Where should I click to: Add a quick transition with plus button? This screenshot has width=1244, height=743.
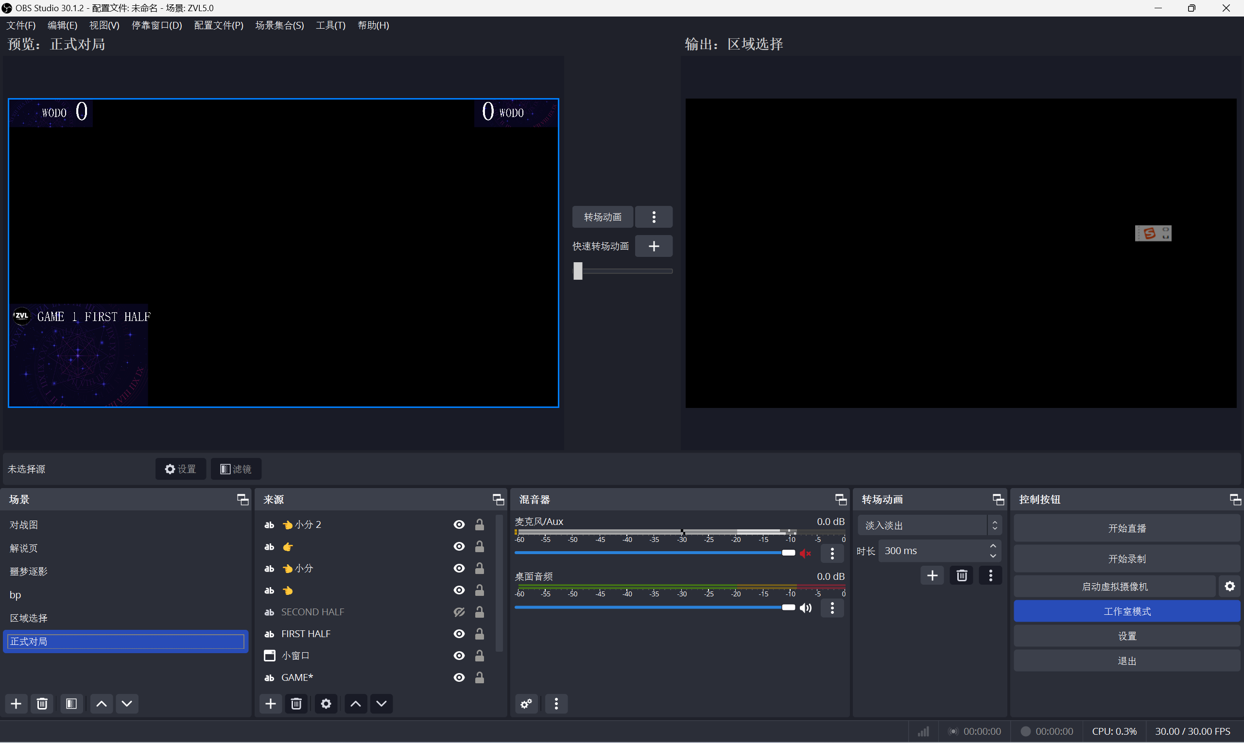coord(653,246)
